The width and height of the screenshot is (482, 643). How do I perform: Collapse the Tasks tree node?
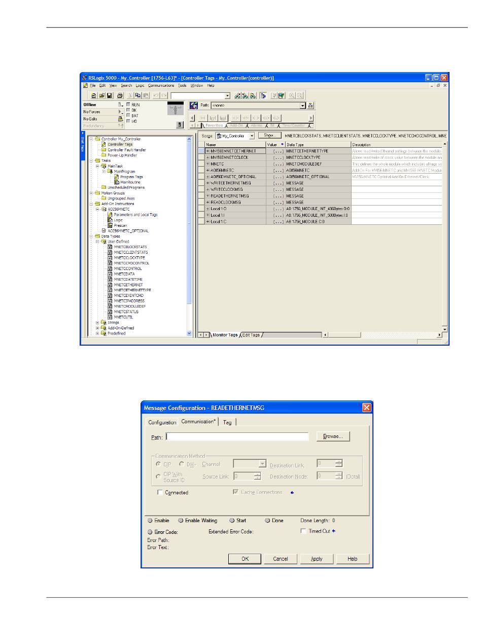pyautogui.click(x=91, y=160)
